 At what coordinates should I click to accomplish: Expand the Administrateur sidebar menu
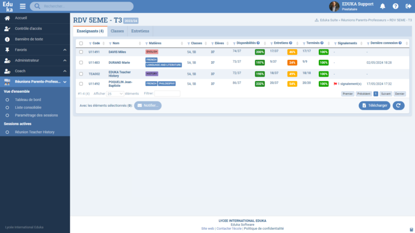pyautogui.click(x=65, y=60)
